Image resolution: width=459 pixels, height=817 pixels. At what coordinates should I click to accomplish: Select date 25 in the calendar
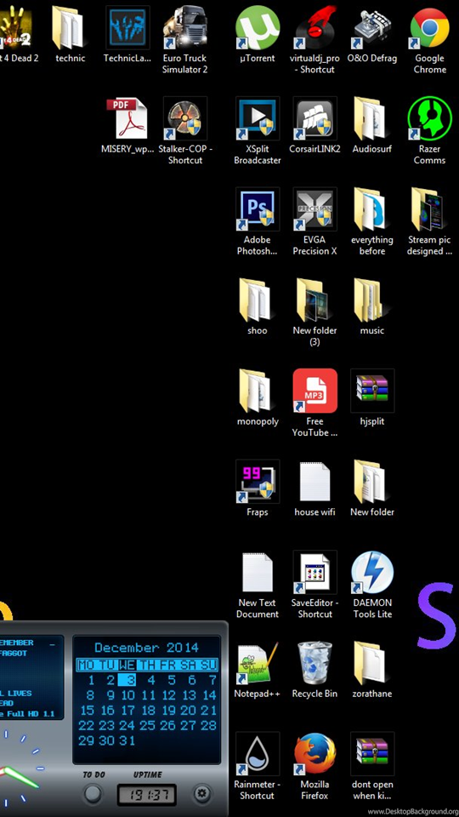(147, 725)
